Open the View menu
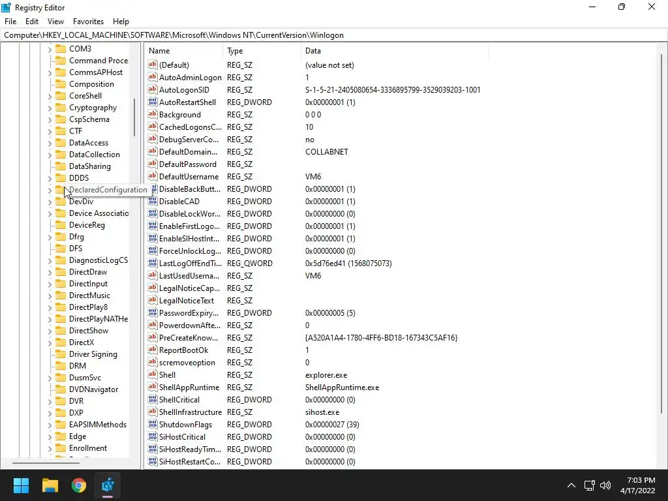 [55, 22]
